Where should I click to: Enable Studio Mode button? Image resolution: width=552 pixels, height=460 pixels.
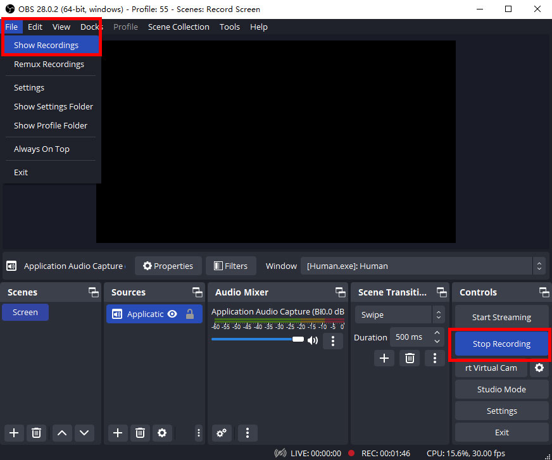(501, 389)
